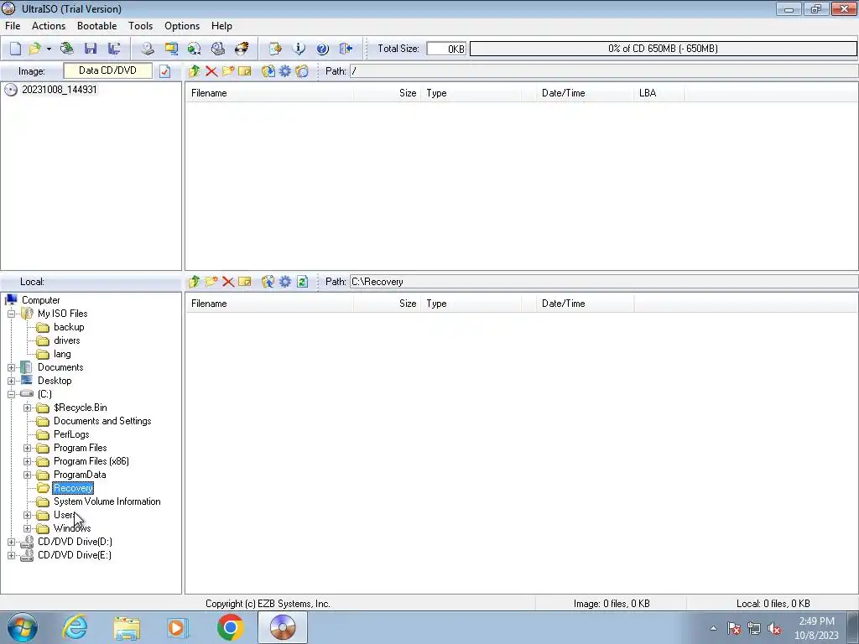859x644 pixels.
Task: Click the Exit door arrow icon
Action: click(346, 49)
